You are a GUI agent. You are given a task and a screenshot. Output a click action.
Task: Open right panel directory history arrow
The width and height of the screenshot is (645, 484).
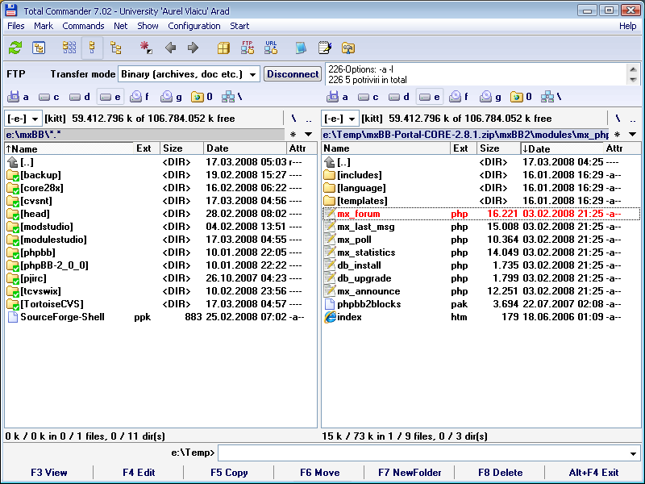(633, 135)
